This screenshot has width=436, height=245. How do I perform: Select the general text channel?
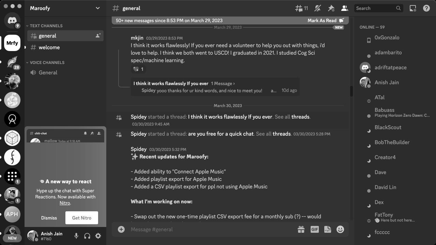pos(65,36)
